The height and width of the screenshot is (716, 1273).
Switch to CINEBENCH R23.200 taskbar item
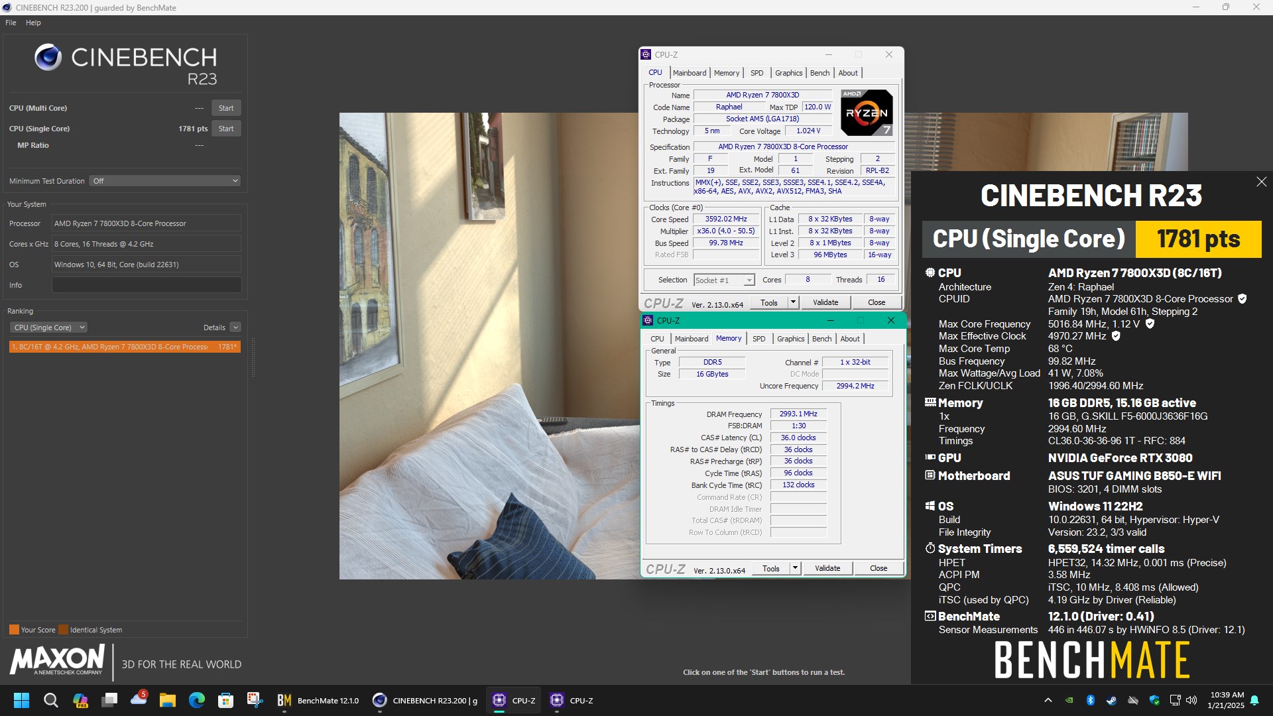point(426,700)
